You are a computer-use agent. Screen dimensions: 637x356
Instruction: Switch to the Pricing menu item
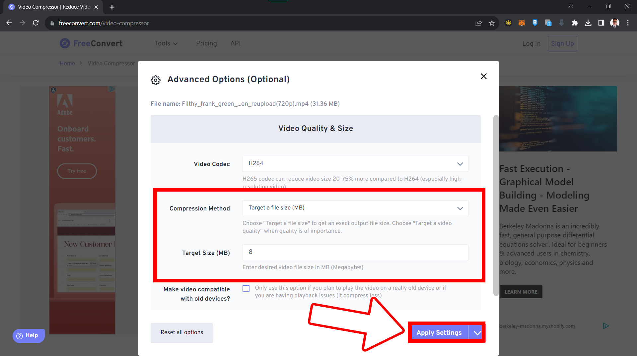click(206, 43)
